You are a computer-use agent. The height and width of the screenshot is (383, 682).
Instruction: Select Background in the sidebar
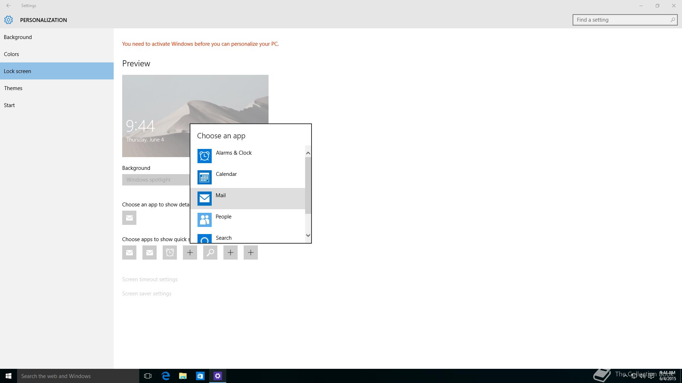tap(57, 37)
